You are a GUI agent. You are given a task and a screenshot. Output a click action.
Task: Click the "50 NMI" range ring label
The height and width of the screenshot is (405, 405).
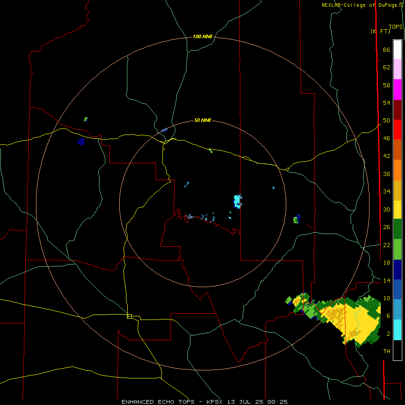pos(202,120)
